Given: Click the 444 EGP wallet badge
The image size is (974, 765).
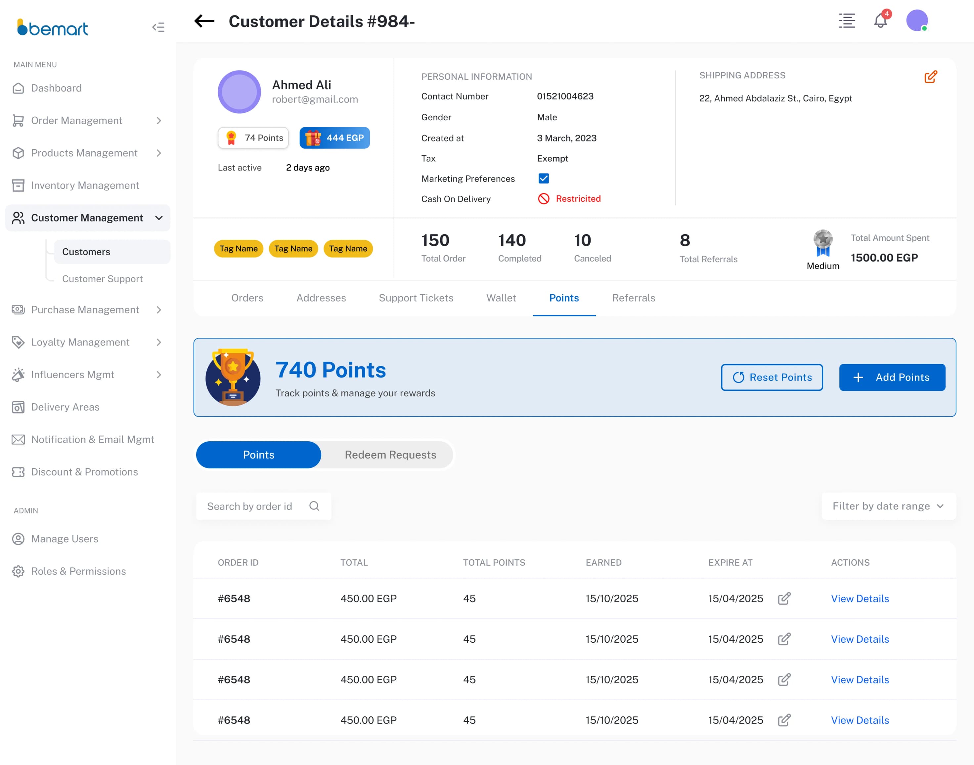Looking at the screenshot, I should click(x=334, y=138).
